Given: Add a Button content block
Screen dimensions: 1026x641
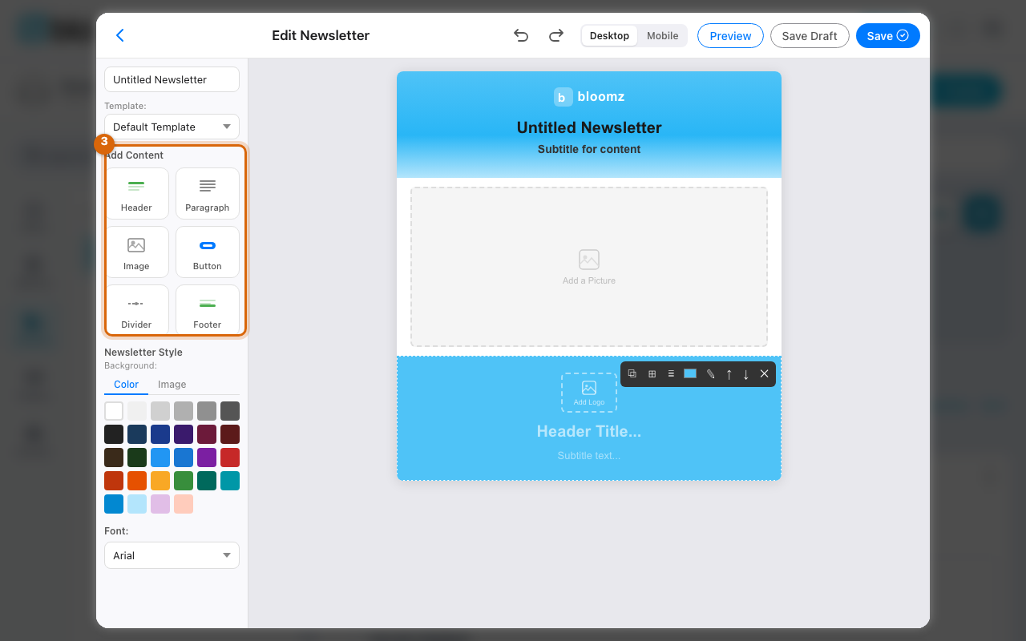Looking at the screenshot, I should (x=208, y=252).
